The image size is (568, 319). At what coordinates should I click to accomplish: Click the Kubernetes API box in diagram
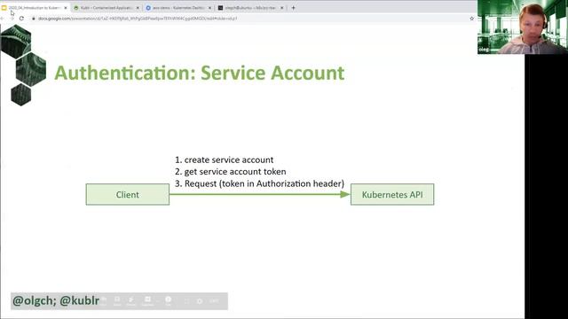tap(392, 195)
